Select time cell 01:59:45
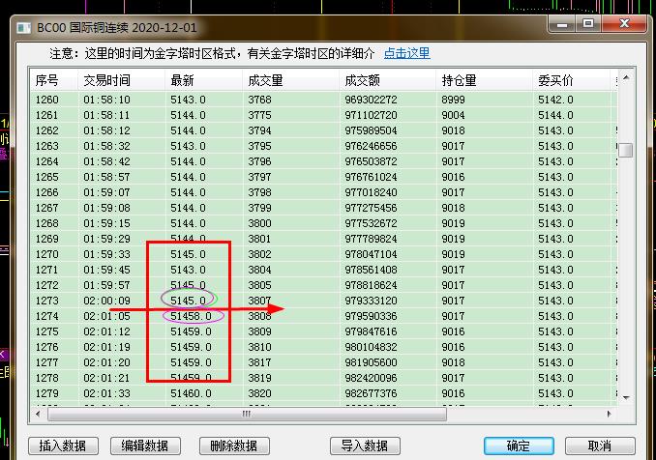Image resolution: width=656 pixels, height=460 pixels. point(106,270)
